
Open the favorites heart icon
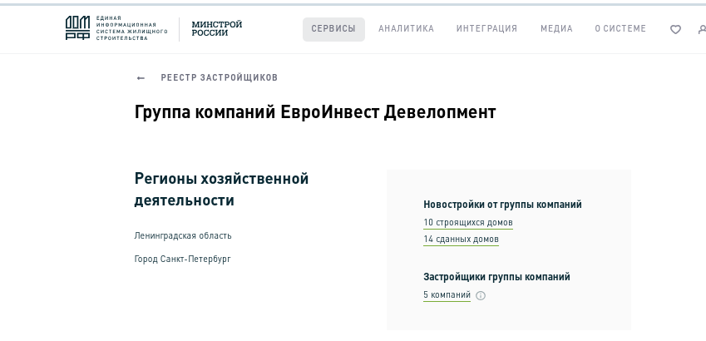[675, 29]
